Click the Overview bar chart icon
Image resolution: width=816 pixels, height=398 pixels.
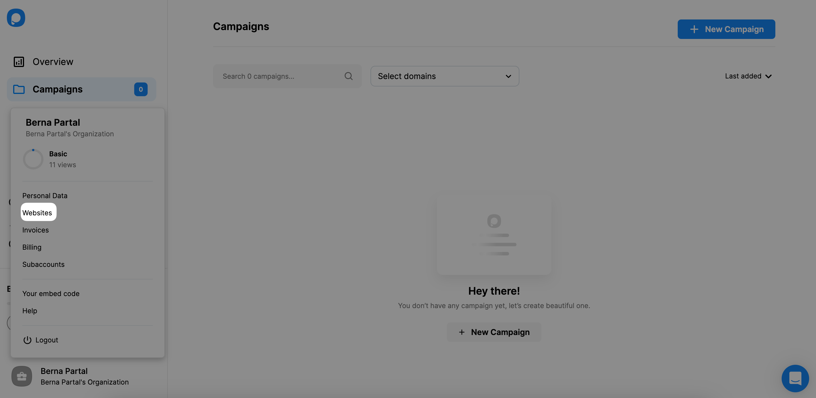(19, 61)
